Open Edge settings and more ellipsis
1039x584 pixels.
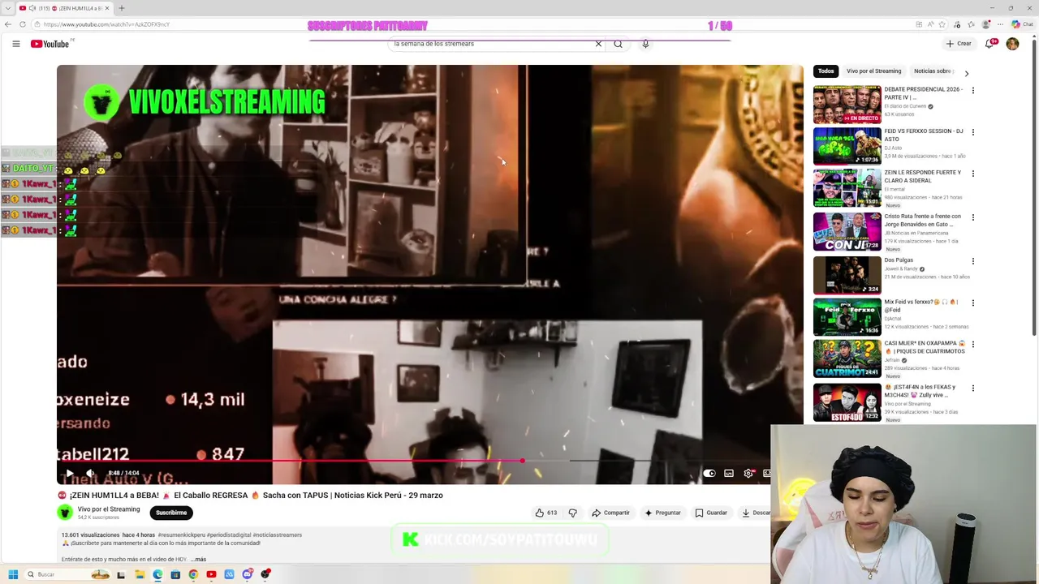tap(999, 24)
